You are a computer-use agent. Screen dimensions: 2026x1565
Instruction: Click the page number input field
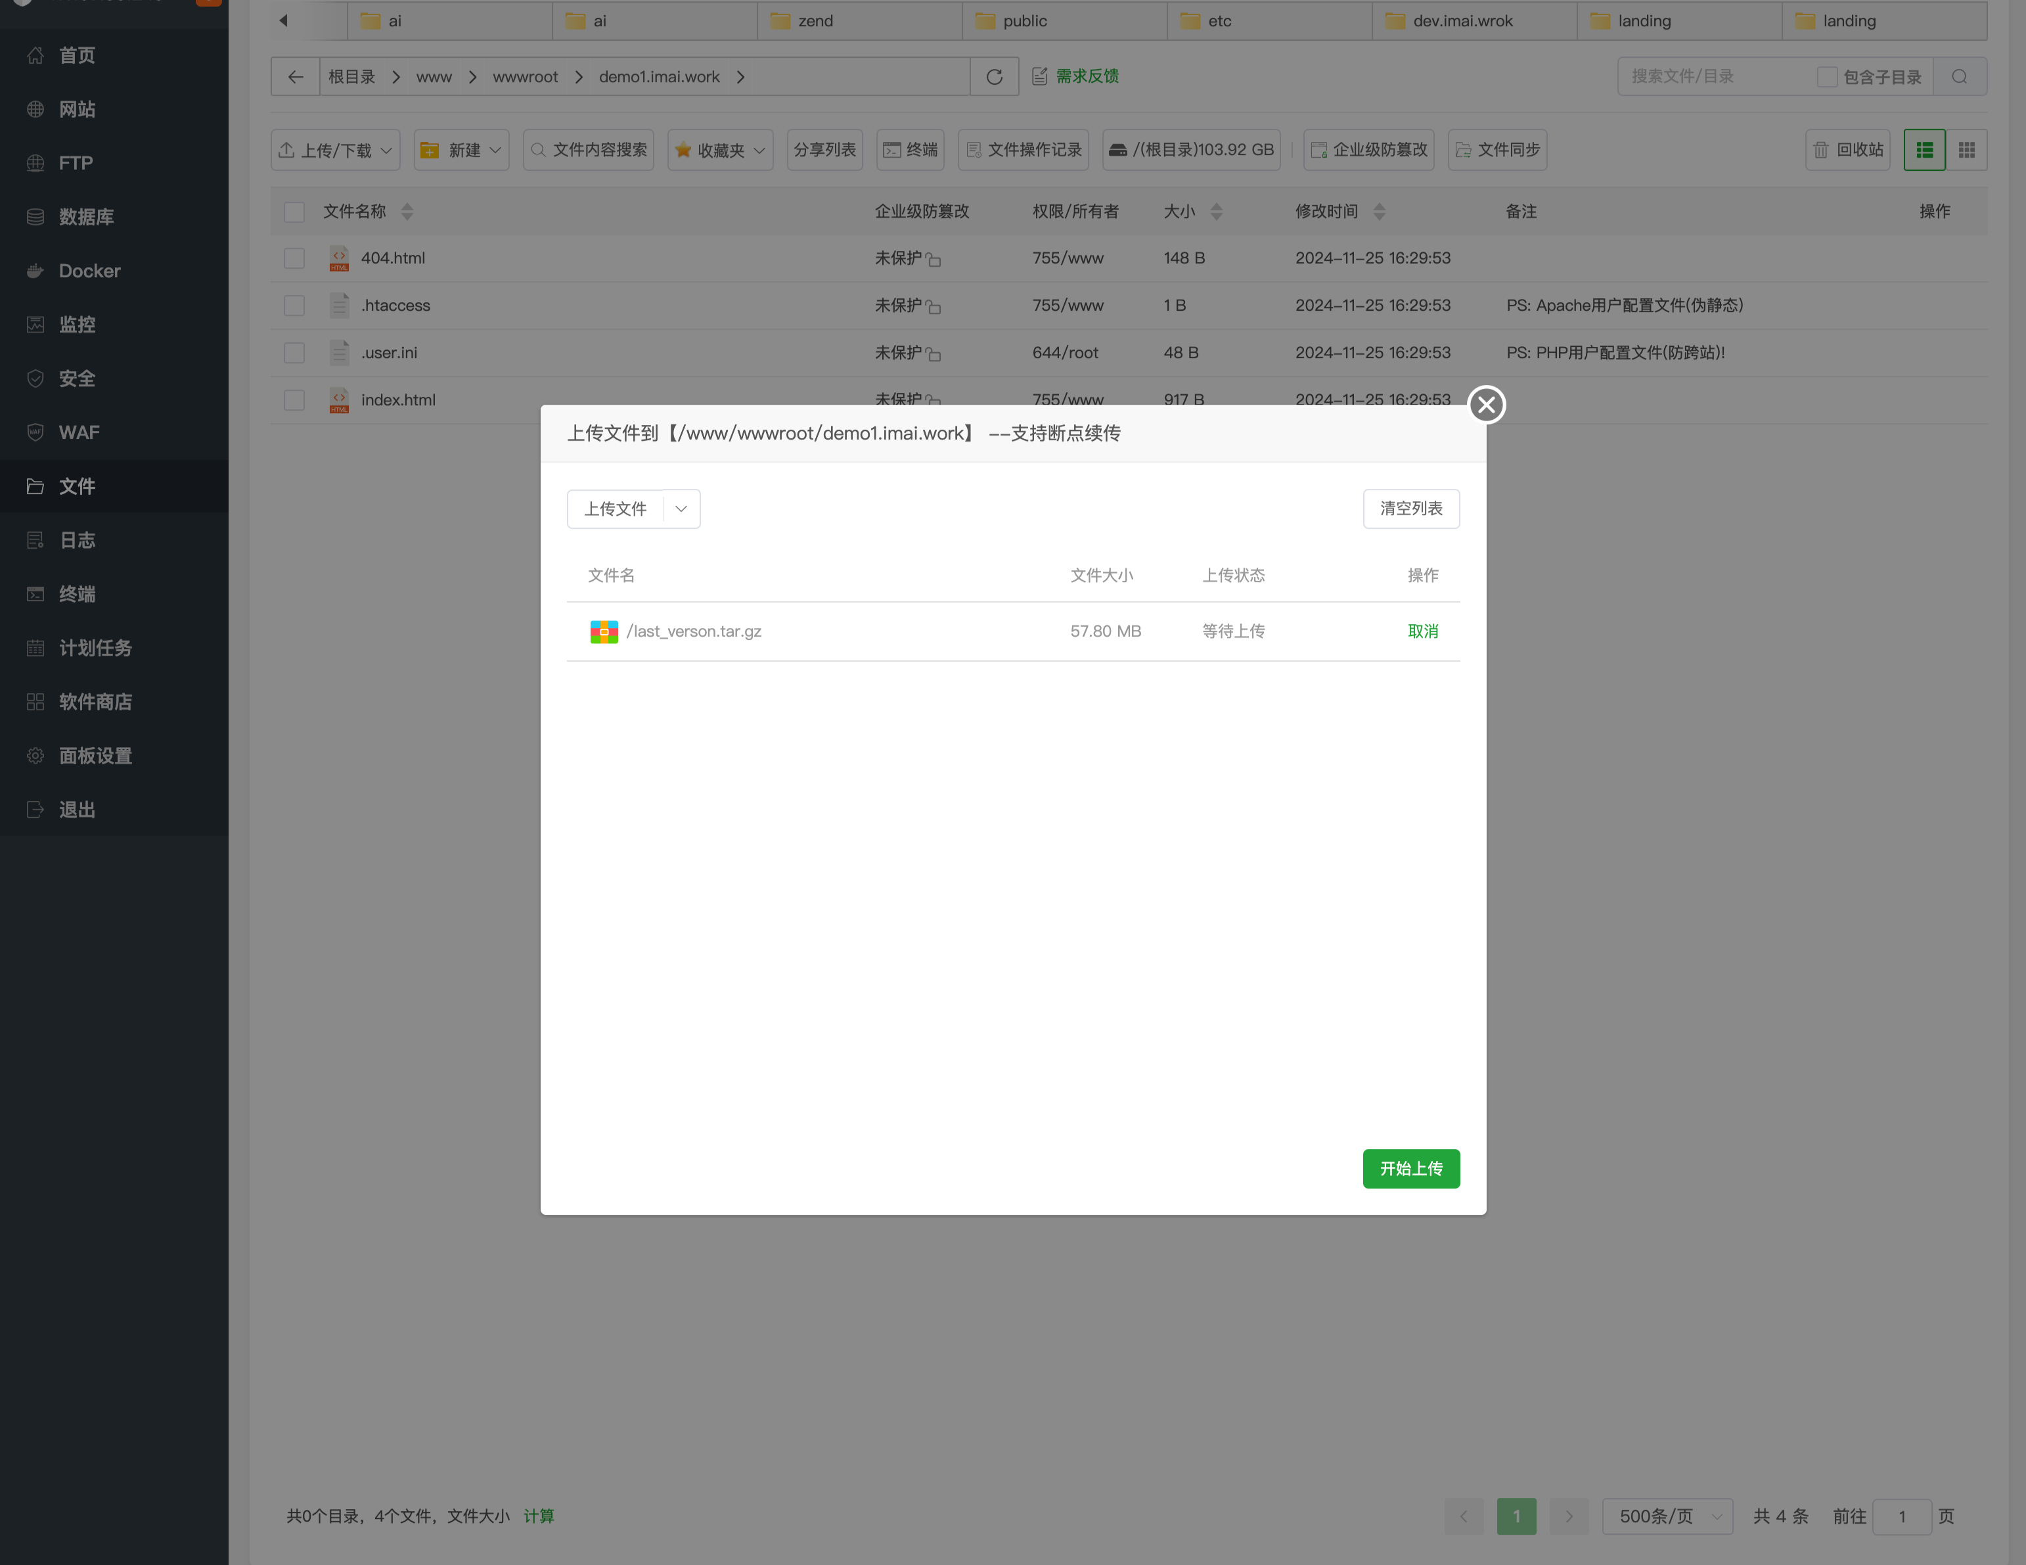1901,1516
